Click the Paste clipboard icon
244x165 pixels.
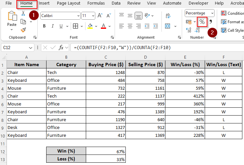pyautogui.click(x=12, y=16)
